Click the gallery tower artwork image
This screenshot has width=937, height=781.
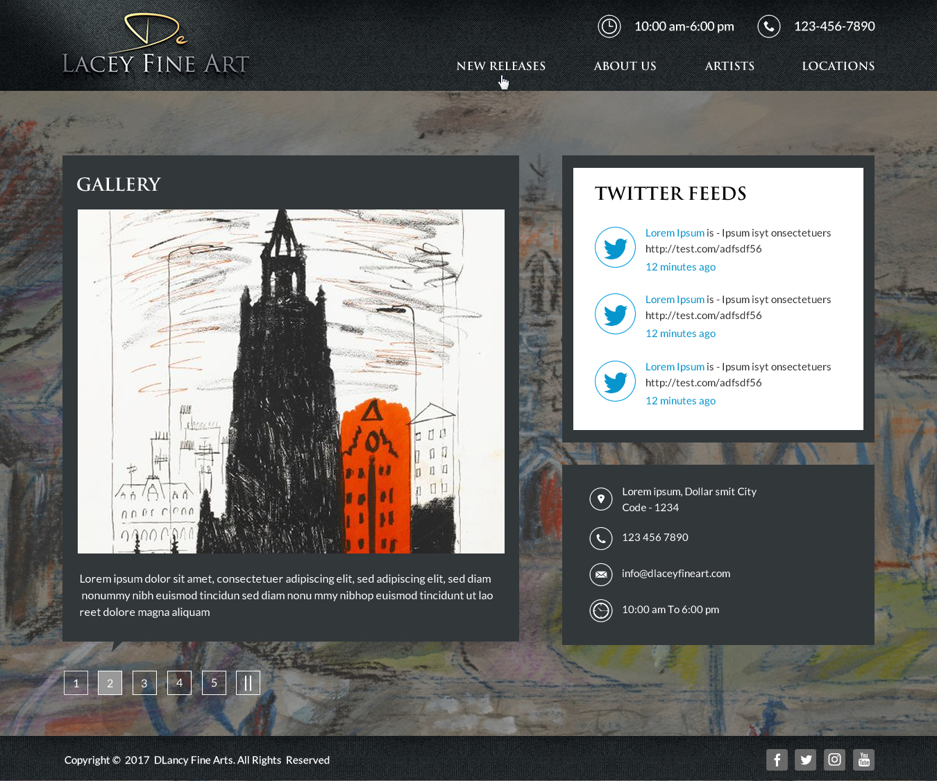coord(291,381)
